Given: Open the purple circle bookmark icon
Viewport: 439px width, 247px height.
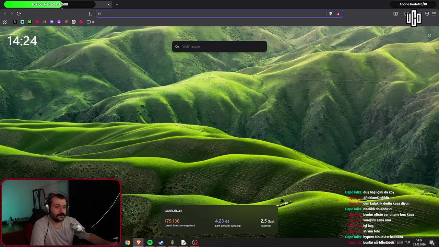Looking at the screenshot, I should point(59,22).
